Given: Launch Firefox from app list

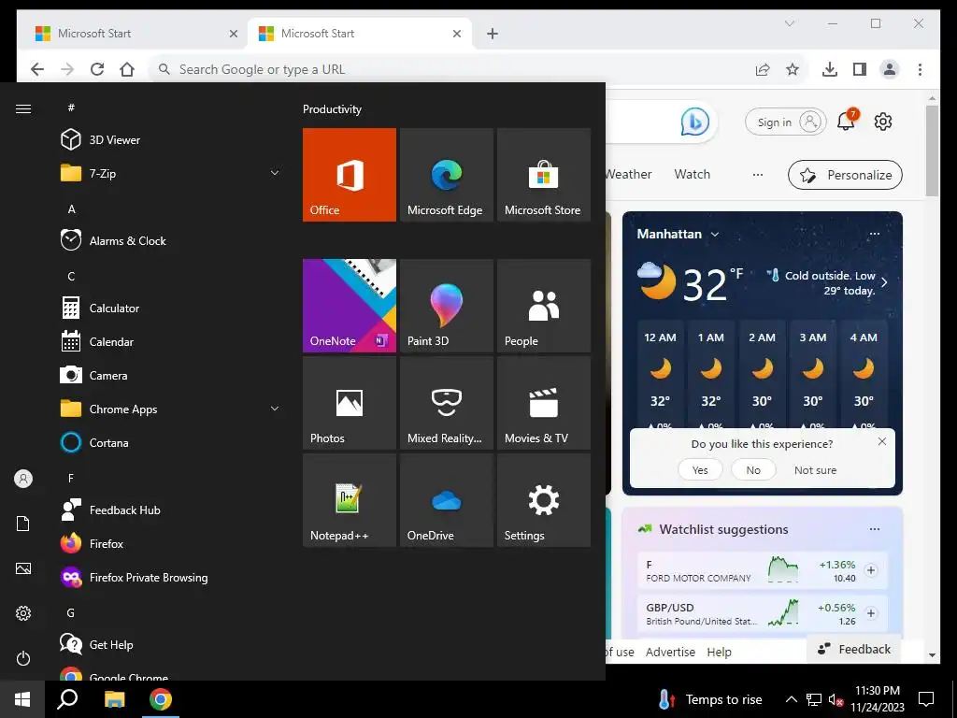Looking at the screenshot, I should coord(171,543).
